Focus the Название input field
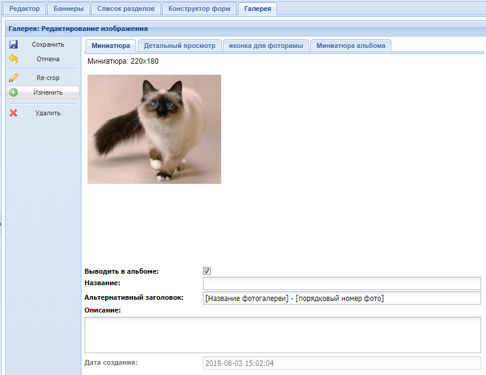The height and width of the screenshot is (375, 486). [342, 283]
